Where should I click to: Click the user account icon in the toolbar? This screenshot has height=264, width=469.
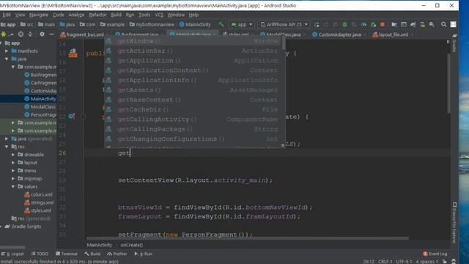pyautogui.click(x=454, y=24)
